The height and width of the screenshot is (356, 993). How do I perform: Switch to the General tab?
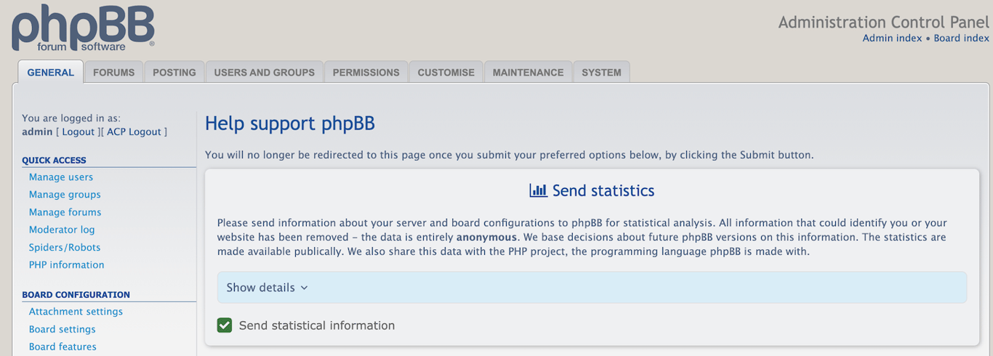51,72
